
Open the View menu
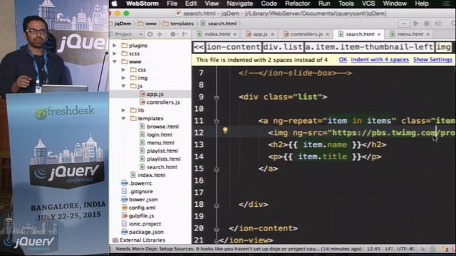pyautogui.click(x=212, y=4)
